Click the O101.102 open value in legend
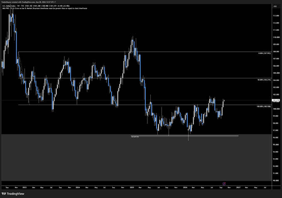 pyautogui.click(x=29, y=6)
